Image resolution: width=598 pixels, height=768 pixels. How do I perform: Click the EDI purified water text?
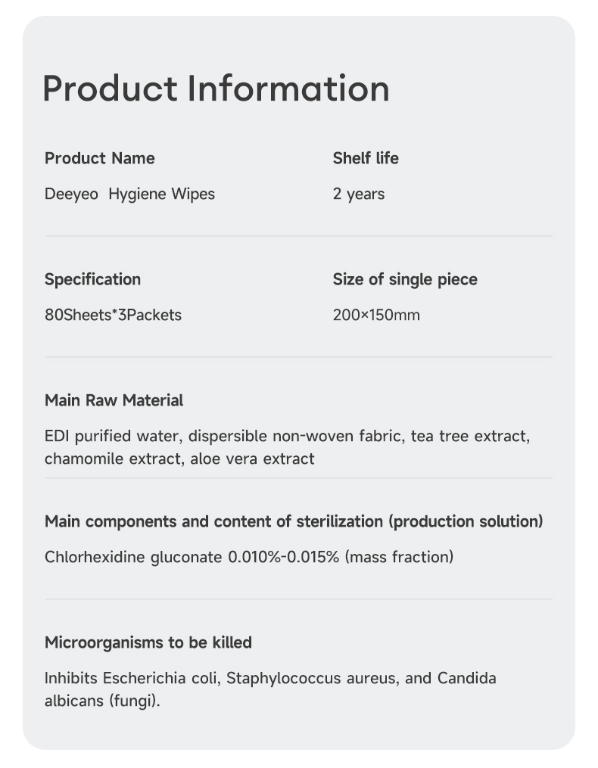click(112, 437)
